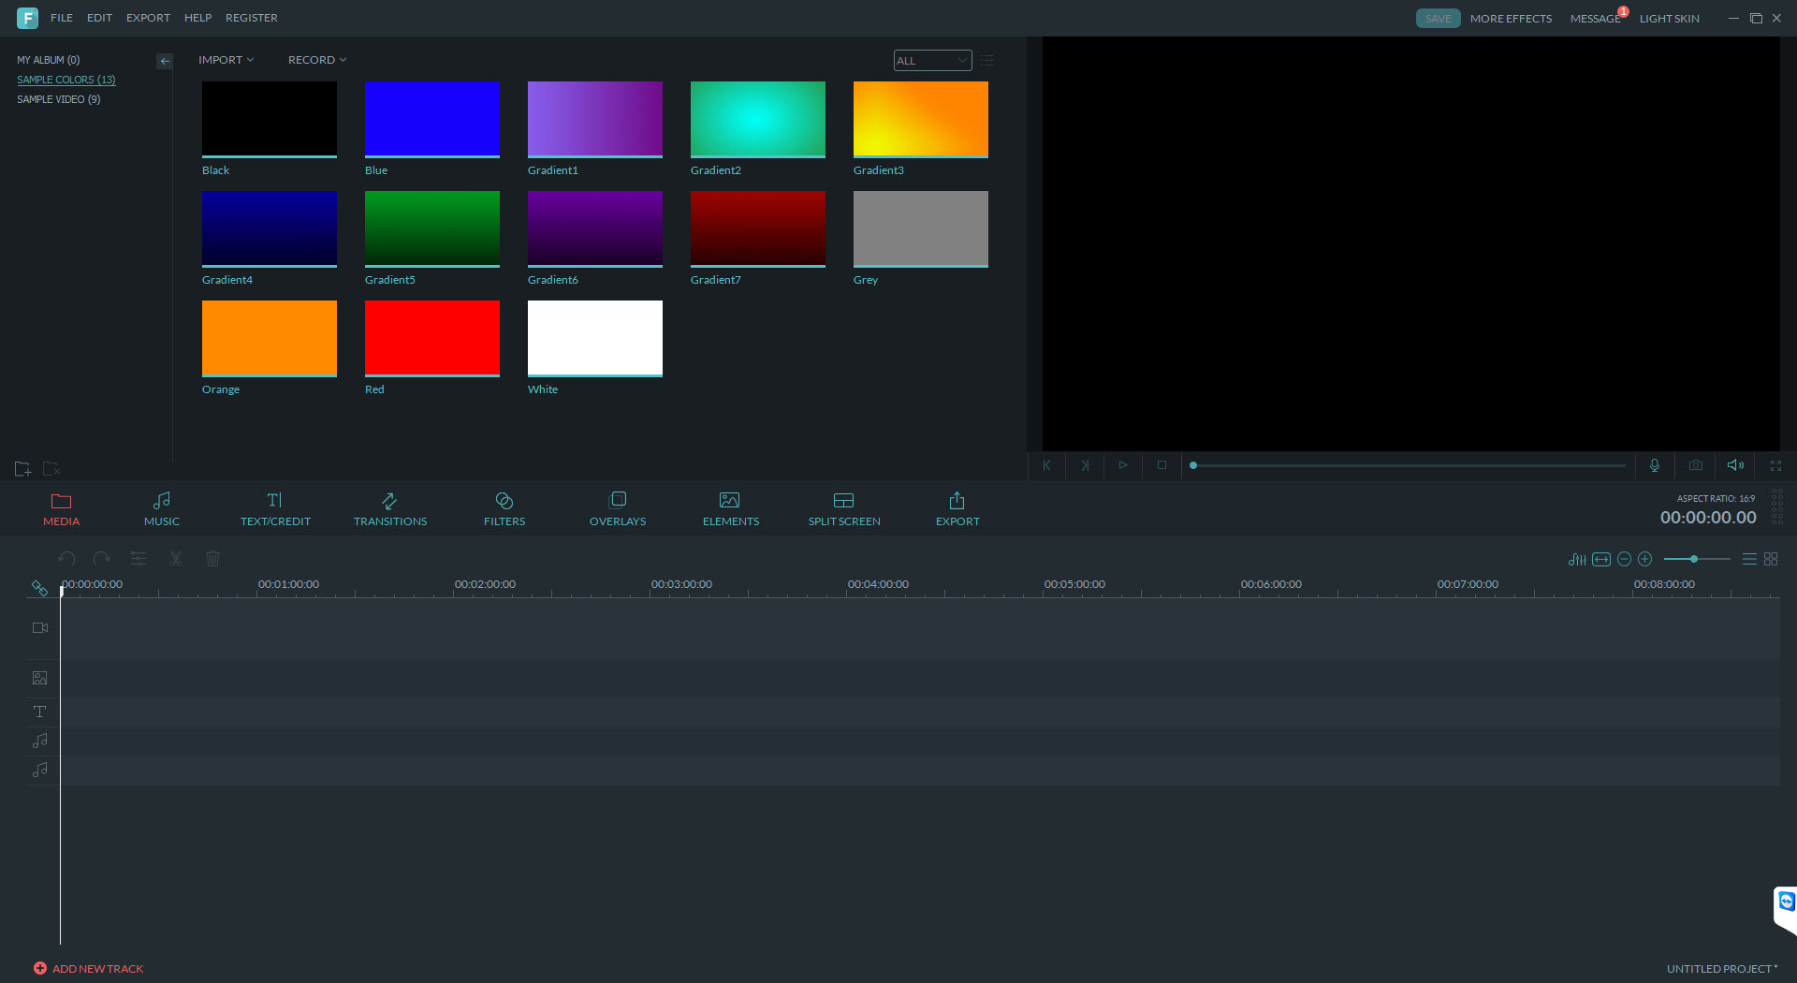This screenshot has width=1797, height=983.
Task: Expand the Import dropdown
Action: tap(226, 60)
